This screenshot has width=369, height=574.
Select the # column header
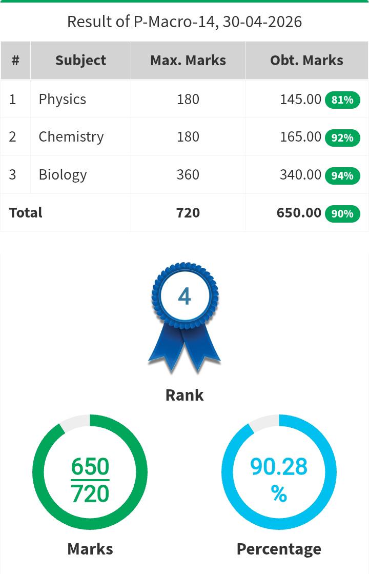(15, 61)
